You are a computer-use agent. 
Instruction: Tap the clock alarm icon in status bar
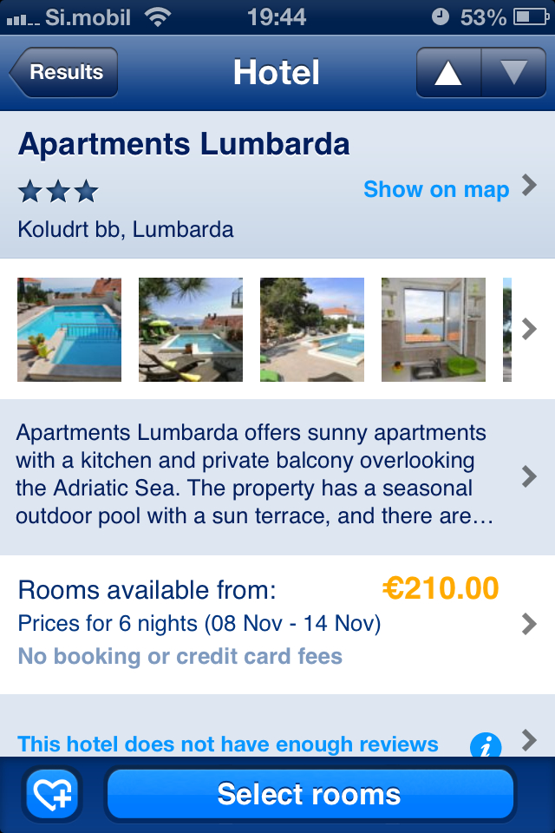(440, 17)
